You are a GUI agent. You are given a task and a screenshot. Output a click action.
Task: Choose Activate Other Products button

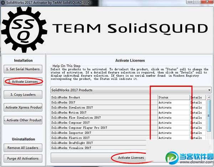click(x=23, y=120)
